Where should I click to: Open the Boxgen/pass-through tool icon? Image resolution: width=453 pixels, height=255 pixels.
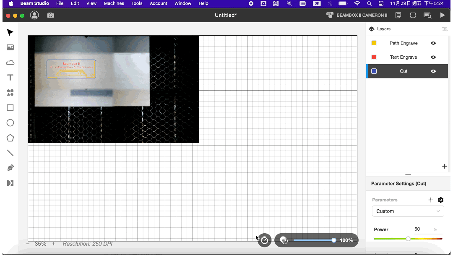[x=10, y=183]
